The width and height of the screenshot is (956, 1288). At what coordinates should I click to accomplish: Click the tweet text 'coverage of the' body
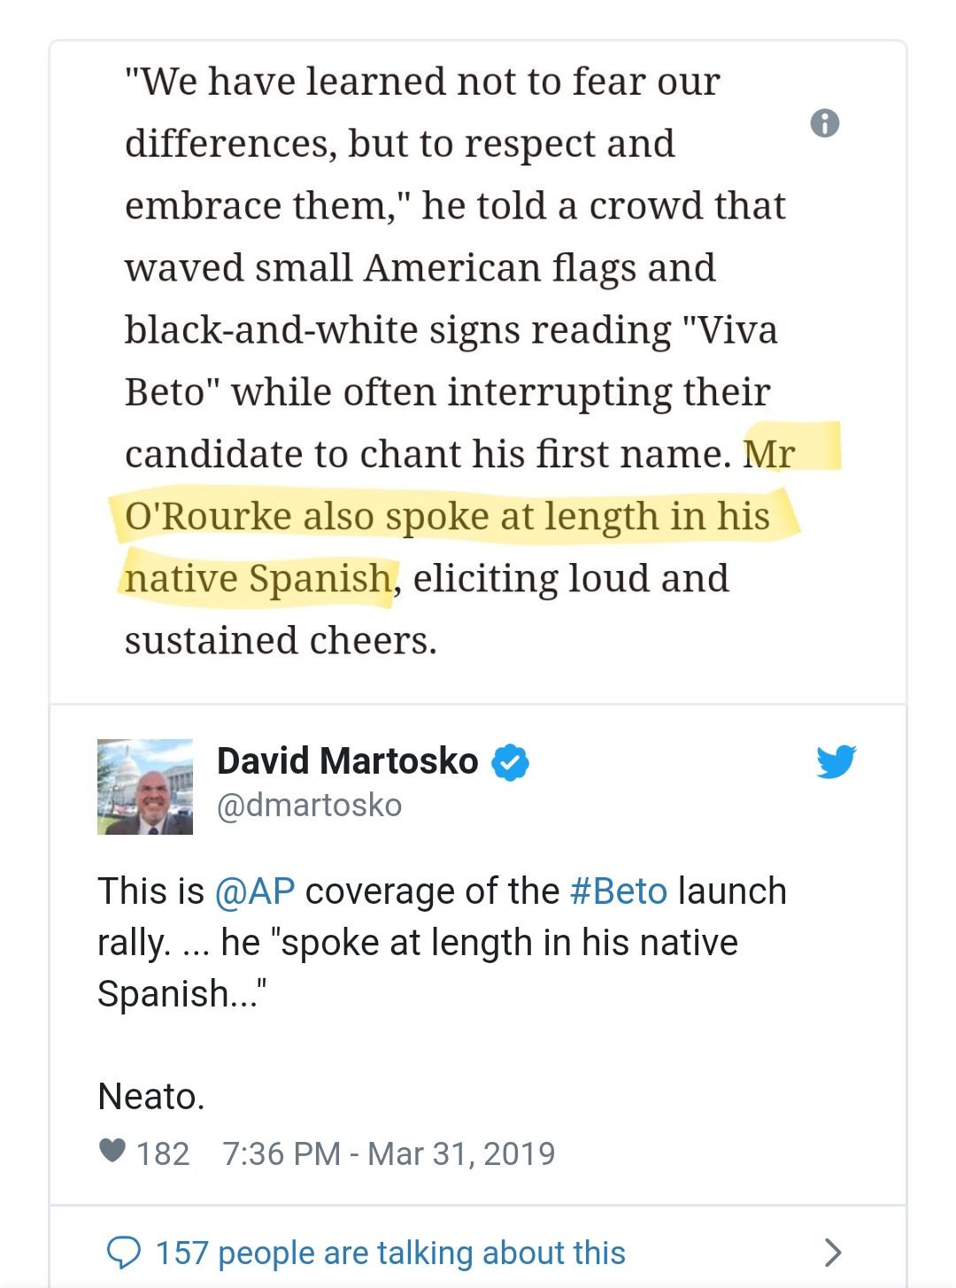[x=432, y=891]
